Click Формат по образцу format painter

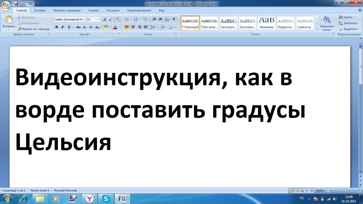pyautogui.click(x=33, y=29)
